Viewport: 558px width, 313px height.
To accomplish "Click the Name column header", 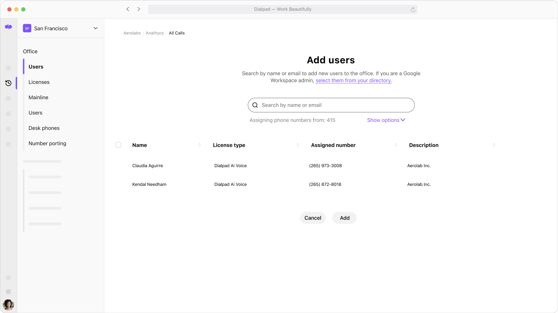I will (139, 145).
